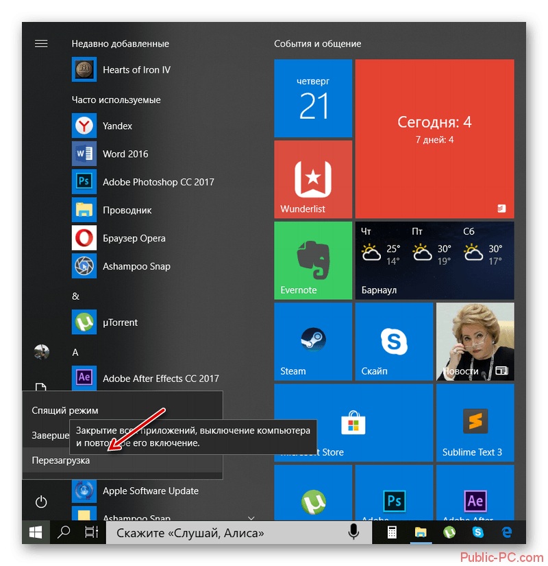Open Microsoft Edge from the taskbar
The height and width of the screenshot is (566, 548).
tap(506, 532)
